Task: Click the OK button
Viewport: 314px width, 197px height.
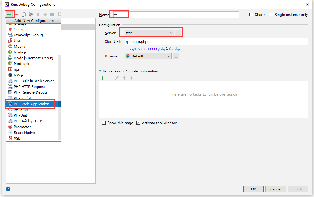Action: click(x=253, y=189)
